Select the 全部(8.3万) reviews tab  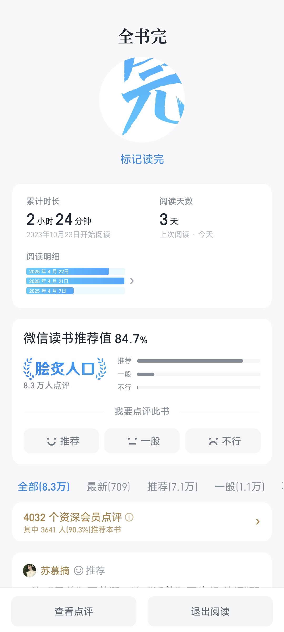(44, 487)
